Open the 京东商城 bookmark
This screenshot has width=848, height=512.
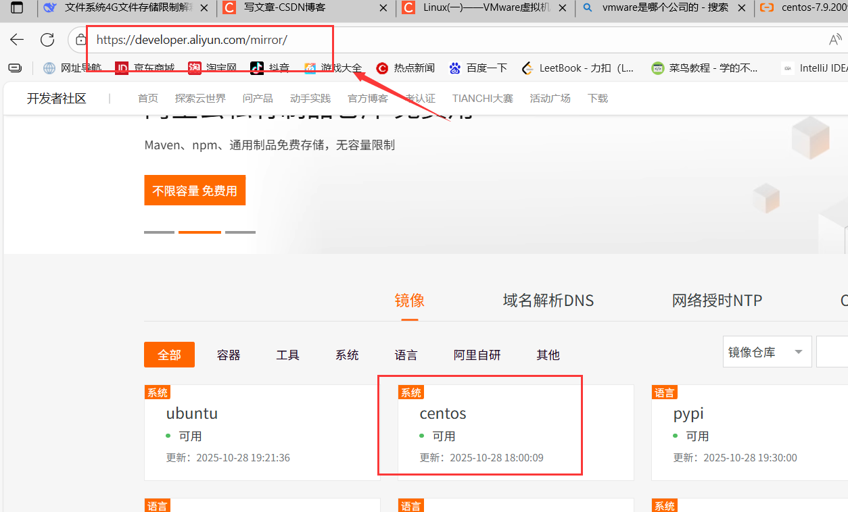tap(145, 68)
